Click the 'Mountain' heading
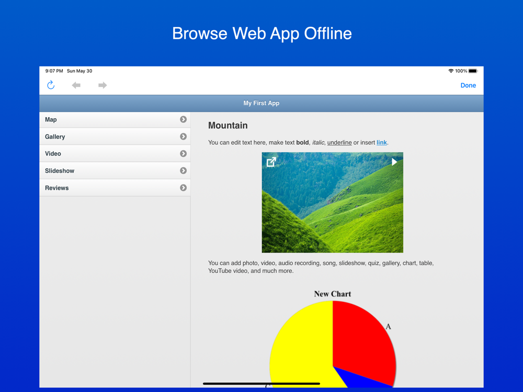This screenshot has height=392, width=523. tap(228, 125)
